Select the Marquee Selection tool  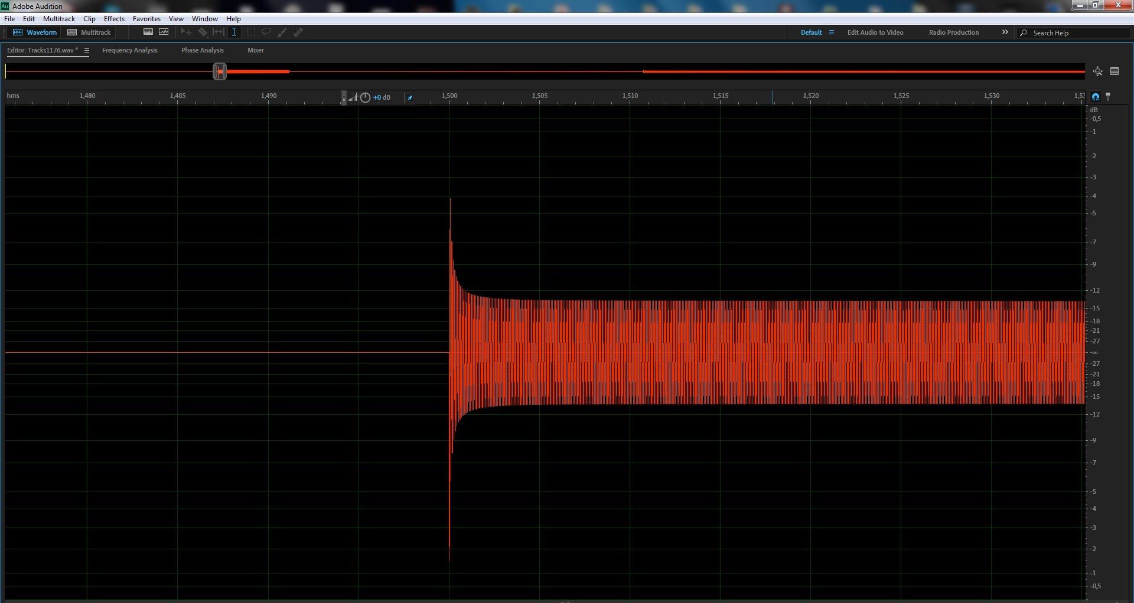(251, 32)
